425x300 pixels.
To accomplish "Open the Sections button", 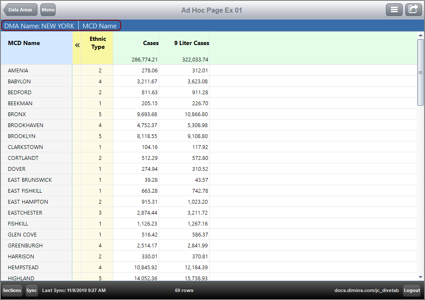I will coord(12,290).
